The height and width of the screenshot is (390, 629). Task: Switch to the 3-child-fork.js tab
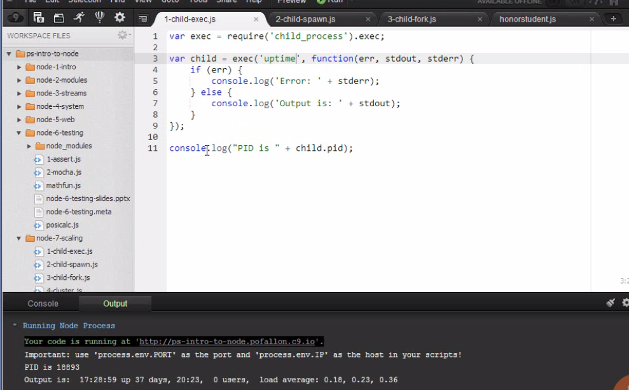click(x=411, y=19)
